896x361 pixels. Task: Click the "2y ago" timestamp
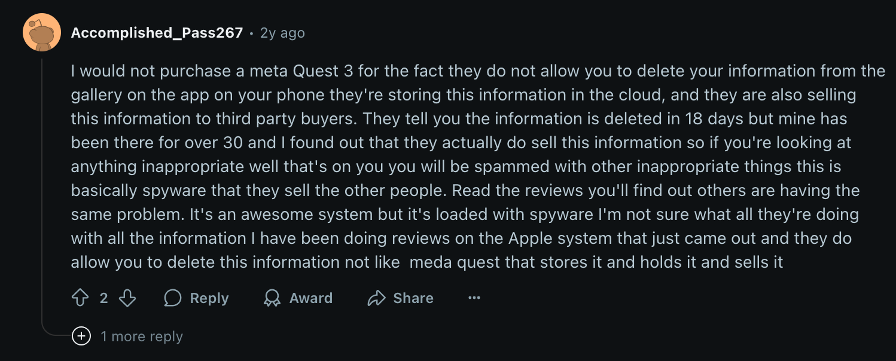pos(282,33)
